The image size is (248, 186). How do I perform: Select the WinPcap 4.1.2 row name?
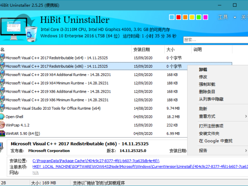point(17,125)
